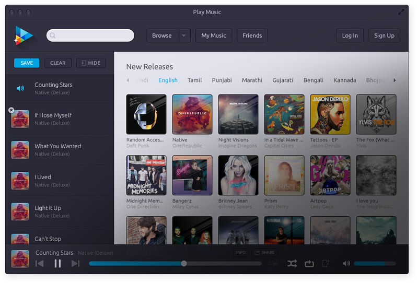Skip to the previous track
Viewport: 417px width, 283px height.
40,264
